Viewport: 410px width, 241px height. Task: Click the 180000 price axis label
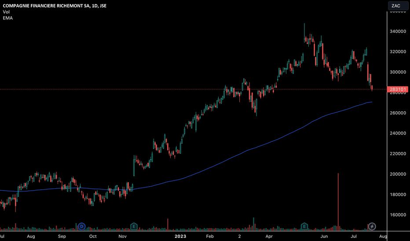(398, 195)
